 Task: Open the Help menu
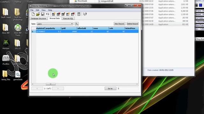coord(50,10)
